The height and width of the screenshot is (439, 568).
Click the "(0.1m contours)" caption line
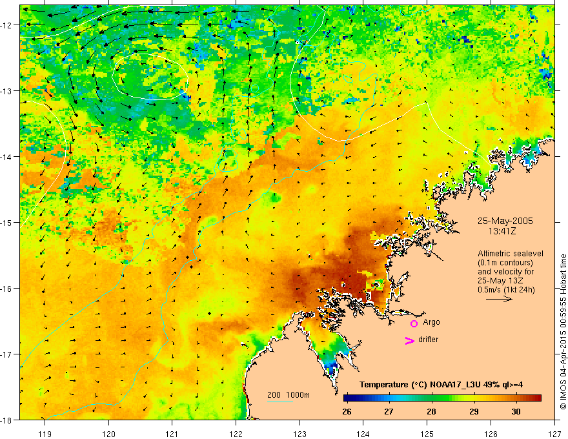point(505,263)
